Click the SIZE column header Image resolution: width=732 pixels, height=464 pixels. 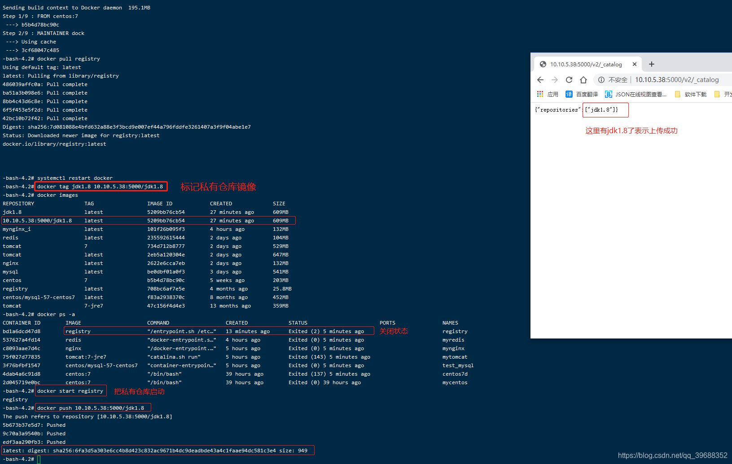[279, 204]
